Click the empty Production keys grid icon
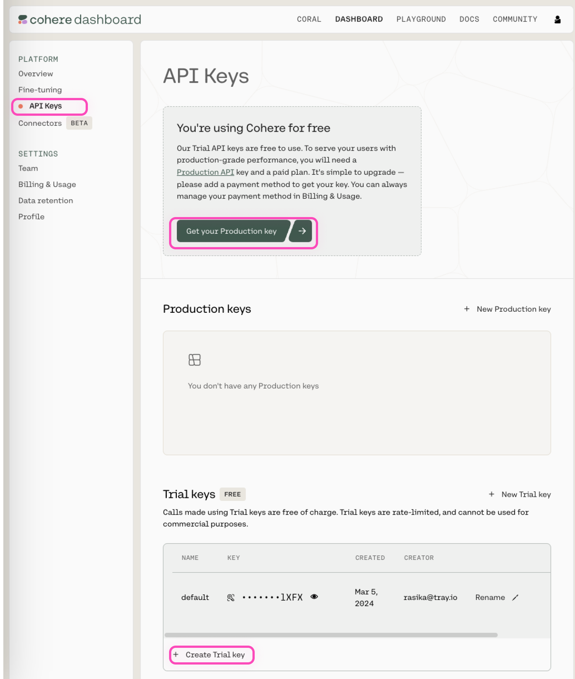Screen dimensions: 575x679 194,360
